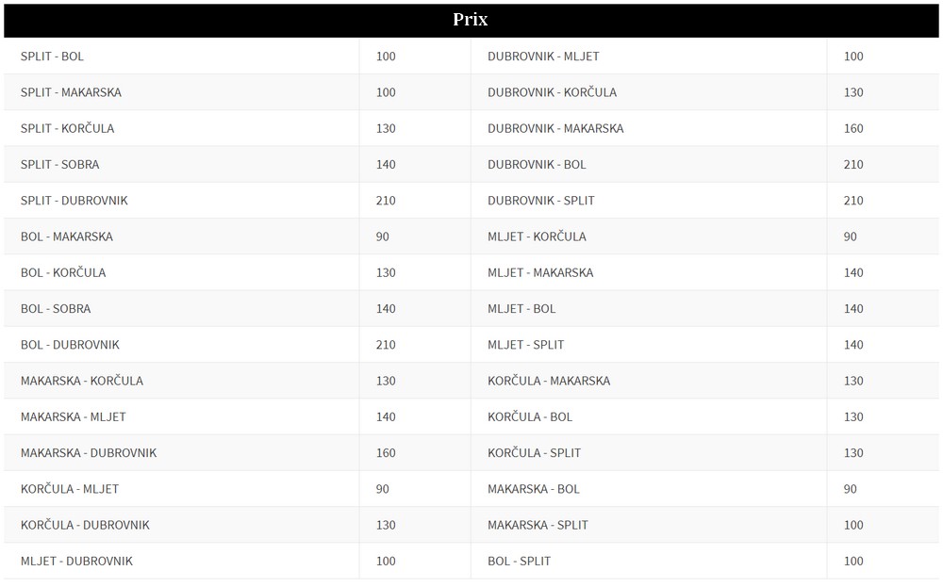Viewport: 943px width, 587px height.
Task: Click the KORČULA - DUBROVNIK route cell
Action: [182, 525]
